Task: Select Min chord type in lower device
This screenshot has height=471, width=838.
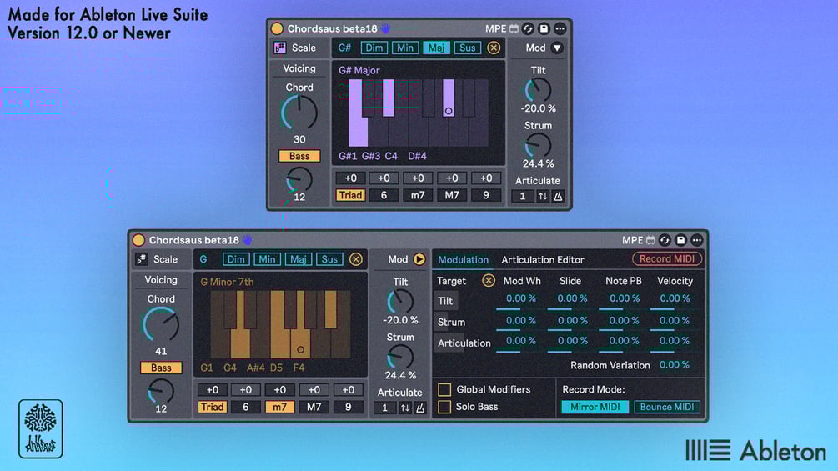Action: (267, 259)
